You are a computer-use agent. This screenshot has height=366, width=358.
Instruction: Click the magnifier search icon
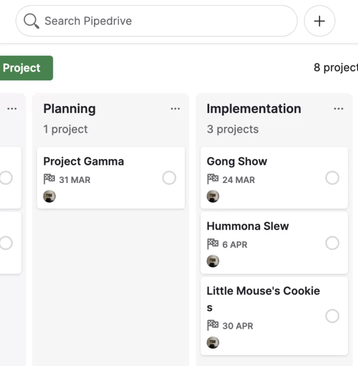point(31,21)
